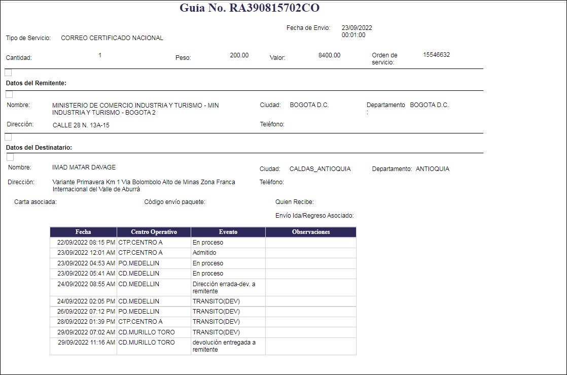Click the CORREO CERTIFICADO NACIONAL service type
This screenshot has height=375, width=567.
[112, 38]
